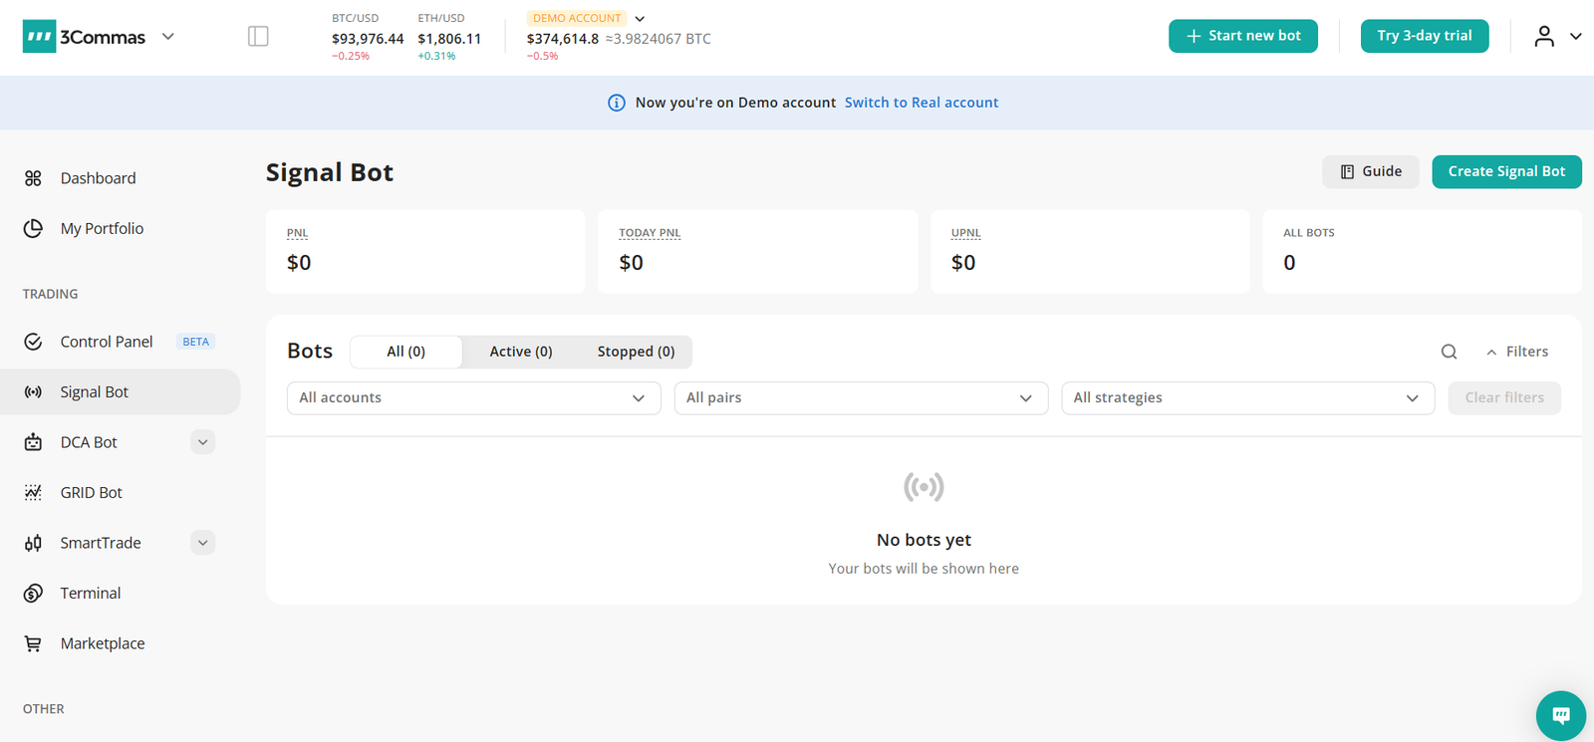Switch to the Stopped (0) tab
This screenshot has height=742, width=1594.
(x=636, y=352)
